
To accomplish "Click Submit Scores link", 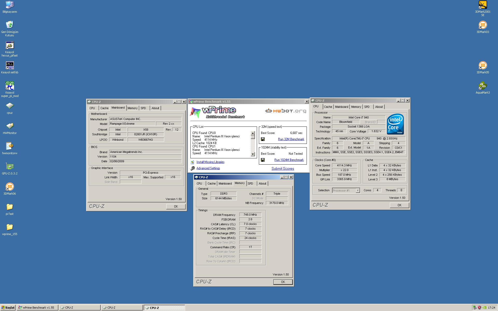I will point(283,168).
